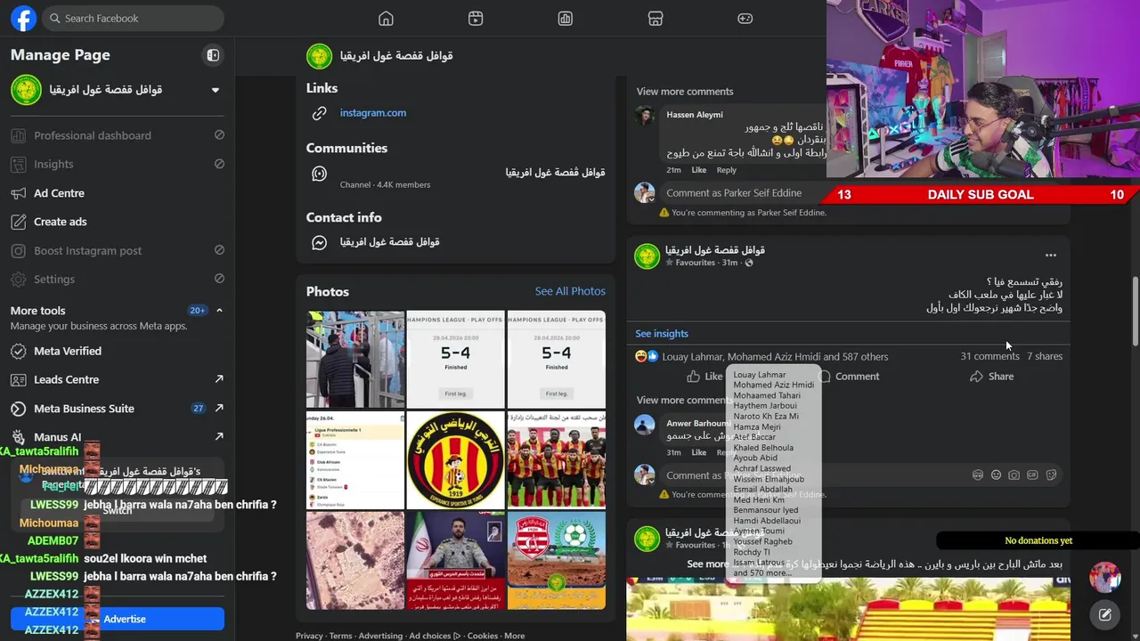Open Anwer Barhoumi's profile name

click(698, 423)
